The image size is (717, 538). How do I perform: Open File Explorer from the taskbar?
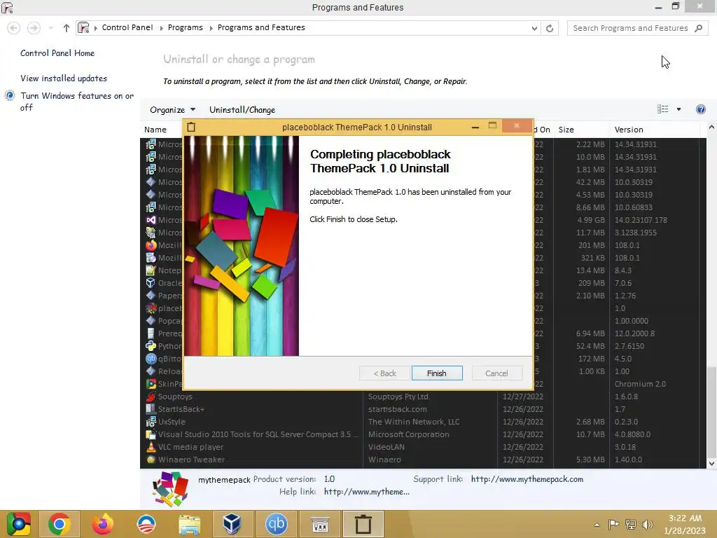click(x=189, y=524)
